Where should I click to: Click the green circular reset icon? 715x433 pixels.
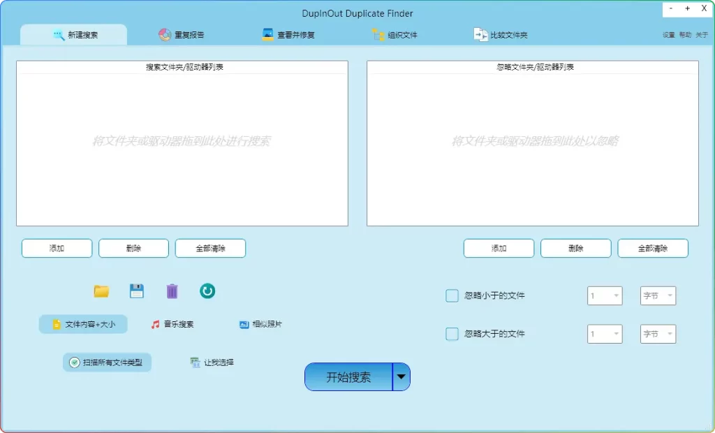tap(207, 291)
